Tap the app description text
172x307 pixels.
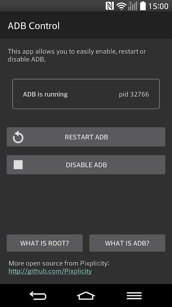(x=77, y=55)
